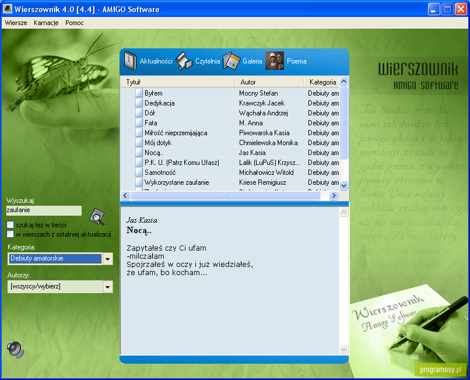Open the Pomoc menu
Viewport: 470px width, 380px height.
coord(74,23)
